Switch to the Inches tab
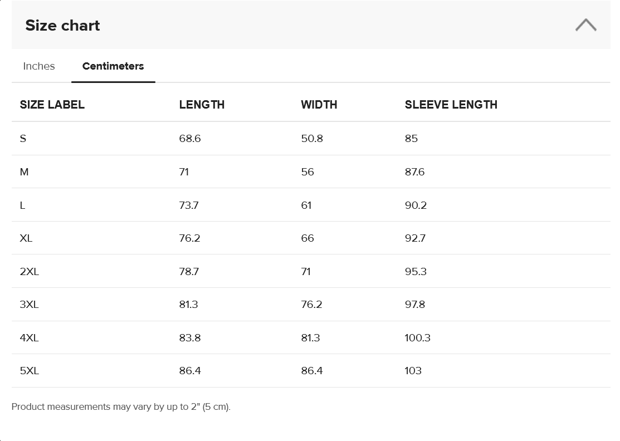 [39, 66]
